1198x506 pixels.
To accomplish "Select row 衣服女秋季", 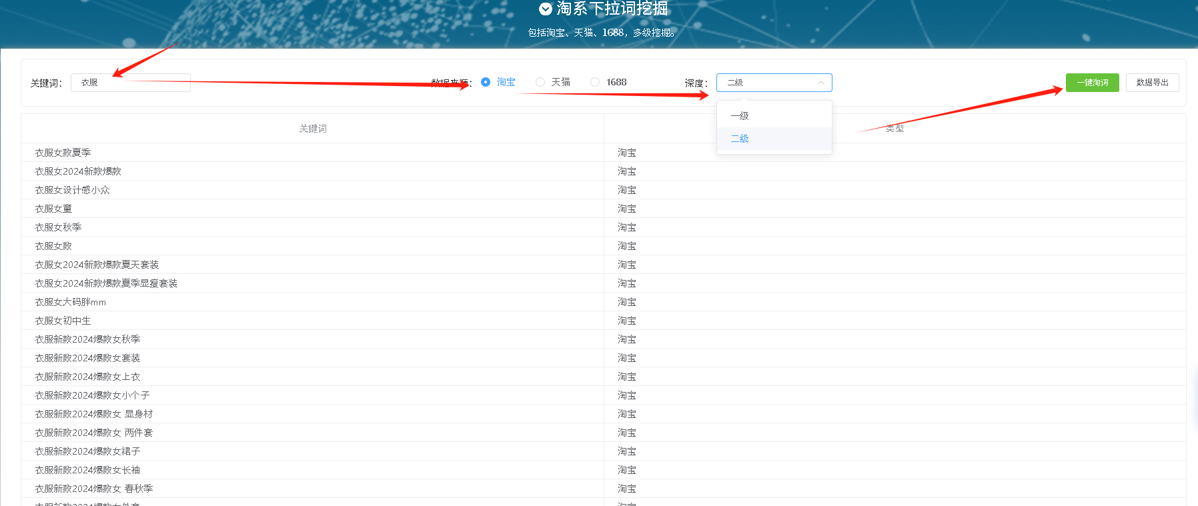I will click(x=603, y=227).
